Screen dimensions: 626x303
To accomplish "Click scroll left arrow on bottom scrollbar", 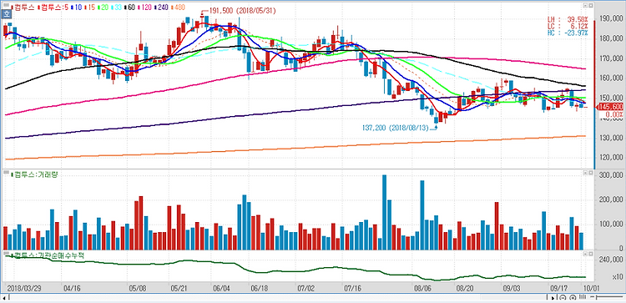I will pos(5,298).
